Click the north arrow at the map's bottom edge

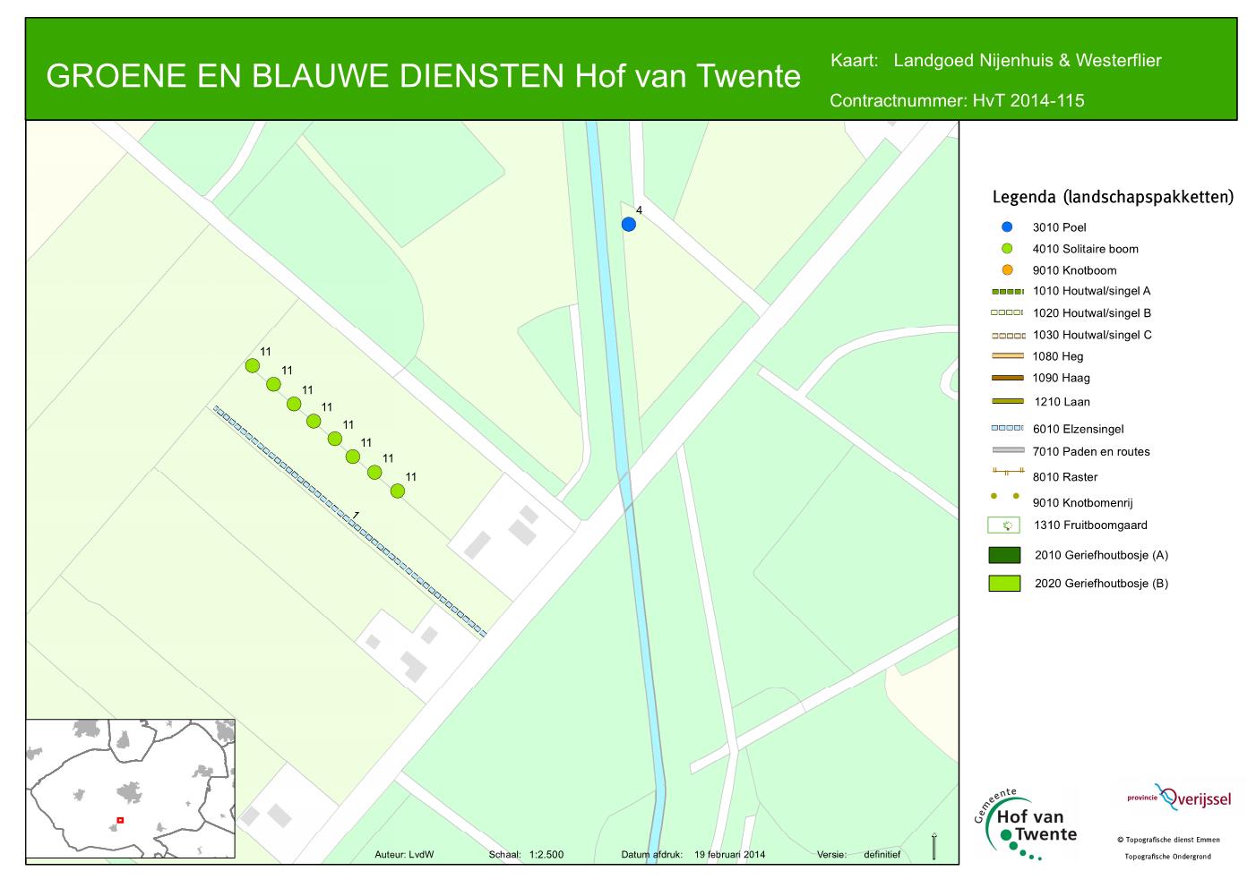click(933, 847)
